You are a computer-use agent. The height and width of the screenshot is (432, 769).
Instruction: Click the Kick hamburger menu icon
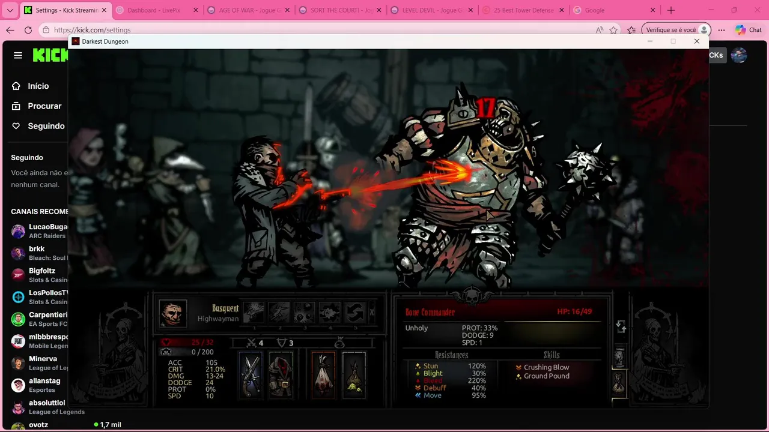pyautogui.click(x=18, y=55)
